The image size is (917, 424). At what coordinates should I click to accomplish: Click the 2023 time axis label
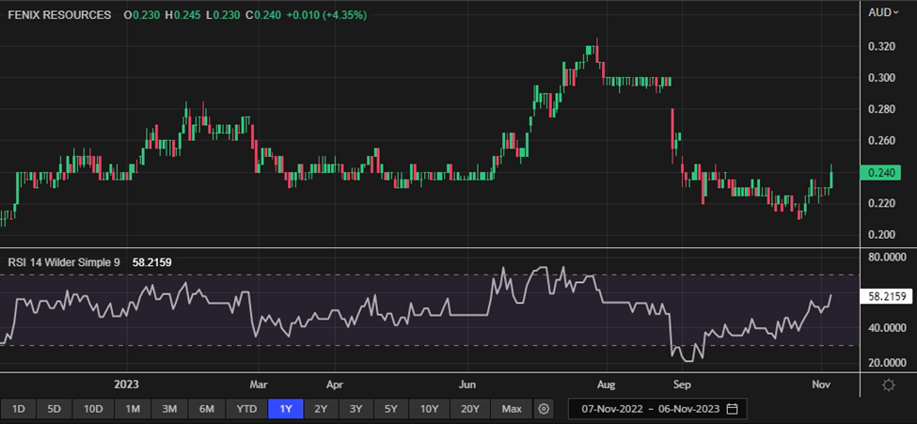click(126, 385)
